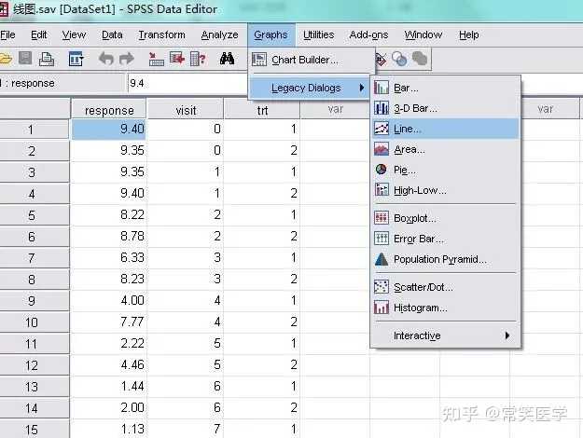Click the 1 : response cell reference label
This screenshot has height=438, width=583.
coord(62,83)
